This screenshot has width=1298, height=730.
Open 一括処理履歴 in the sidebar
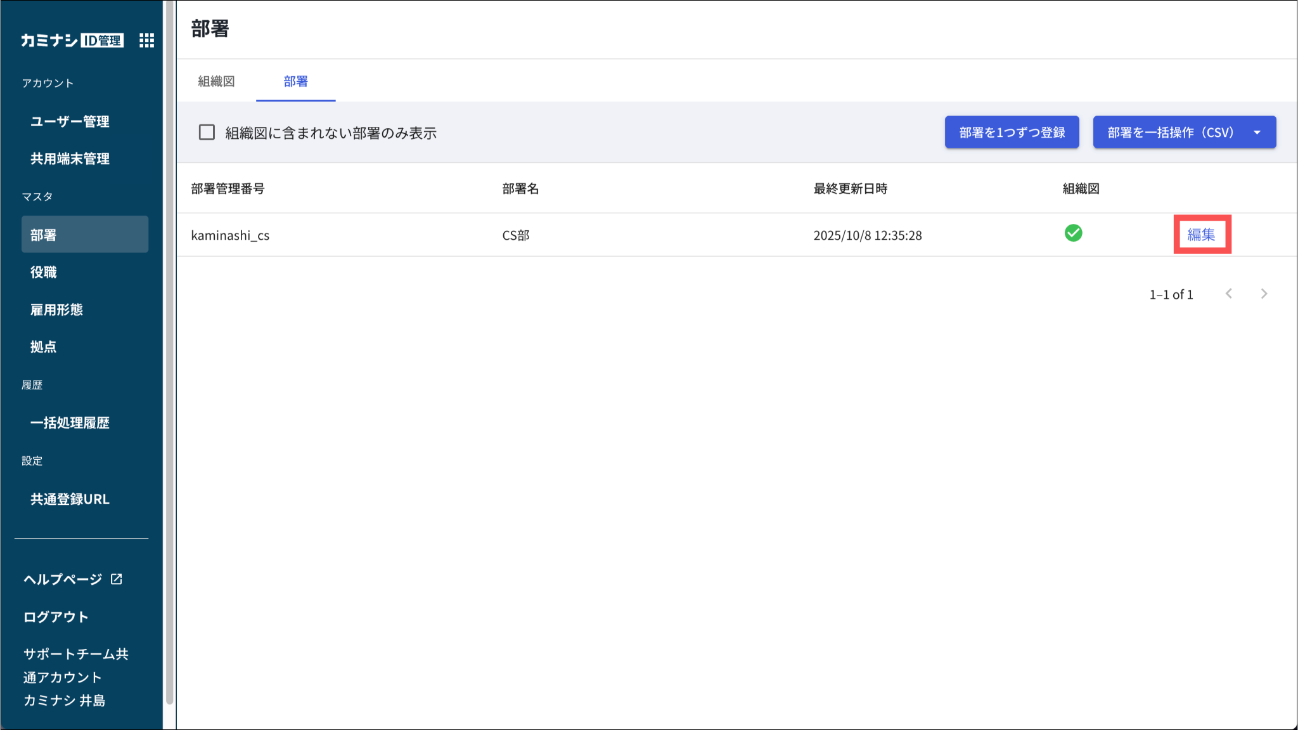[70, 422]
